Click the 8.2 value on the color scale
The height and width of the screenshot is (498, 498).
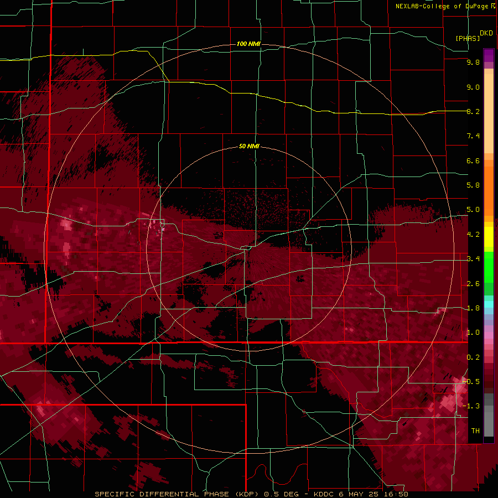473,111
